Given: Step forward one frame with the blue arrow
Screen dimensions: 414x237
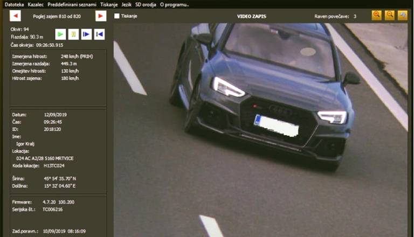Looking at the screenshot, I should click(86, 34).
